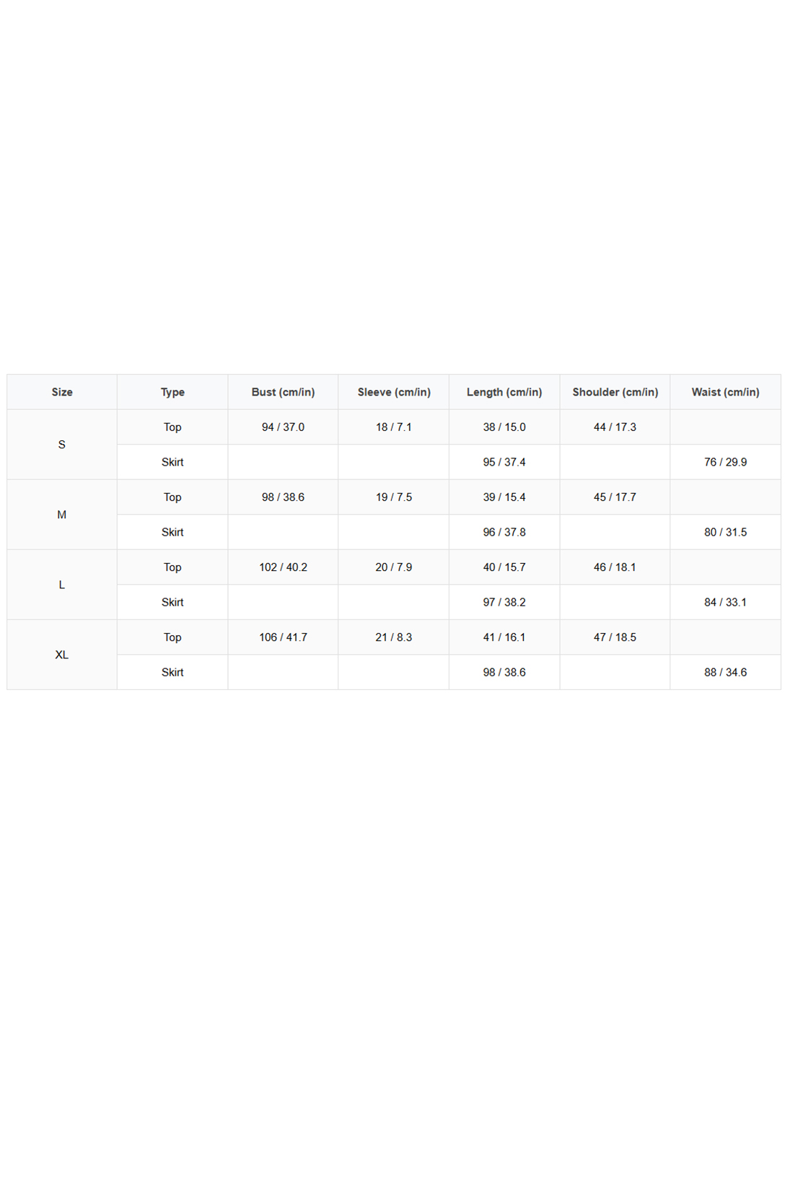Select the Bust (cm/in) header cell
Image resolution: width=785 pixels, height=1178 pixels.
[x=283, y=392]
